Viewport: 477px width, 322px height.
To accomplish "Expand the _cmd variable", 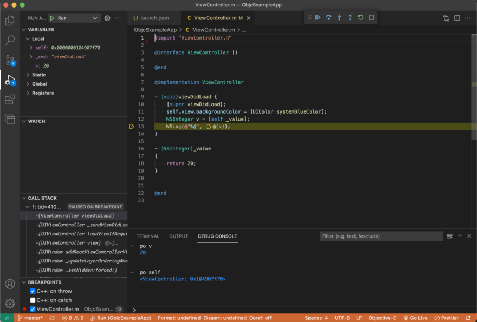I will (31, 57).
